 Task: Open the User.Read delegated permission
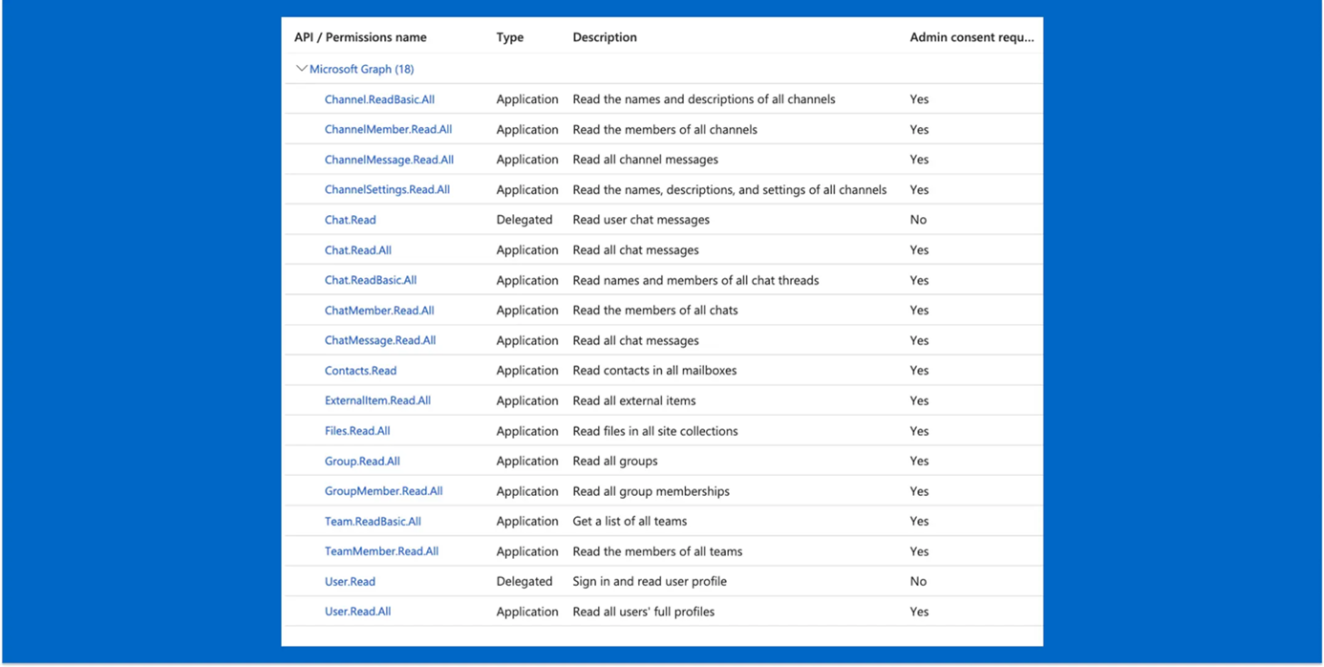tap(350, 581)
